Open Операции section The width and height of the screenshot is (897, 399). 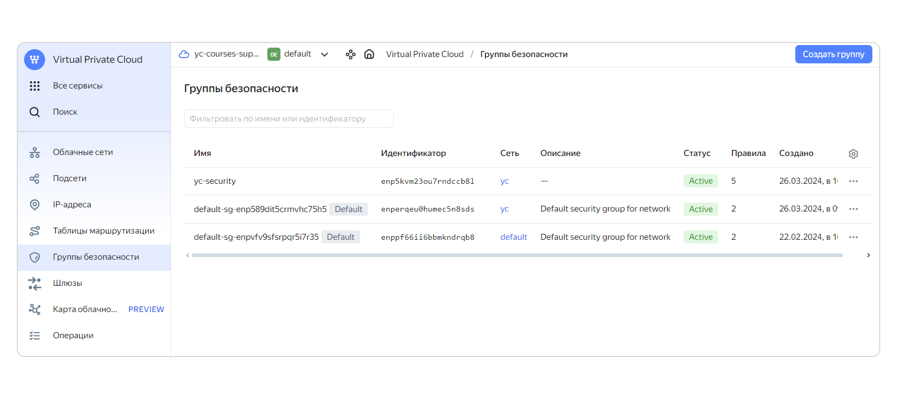click(x=73, y=336)
